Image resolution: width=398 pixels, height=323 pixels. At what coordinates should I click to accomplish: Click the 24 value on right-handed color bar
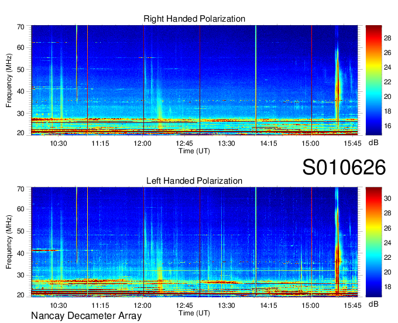[x=387, y=67]
